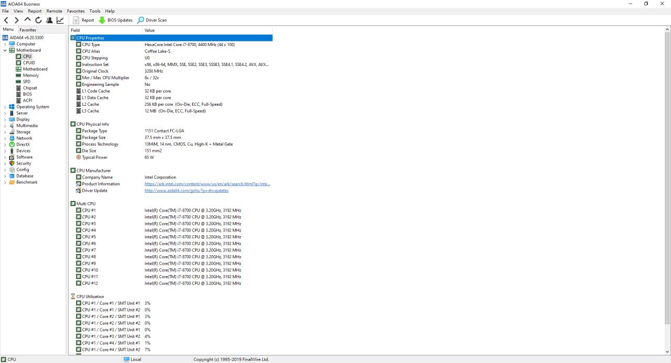Select the SPD module icon

(x=18, y=82)
